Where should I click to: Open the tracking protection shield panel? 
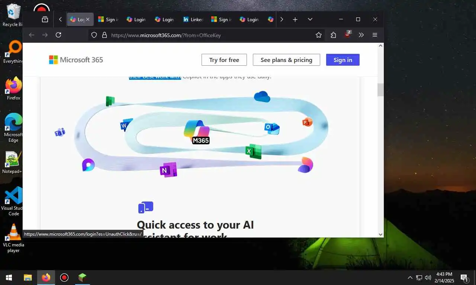click(x=94, y=35)
